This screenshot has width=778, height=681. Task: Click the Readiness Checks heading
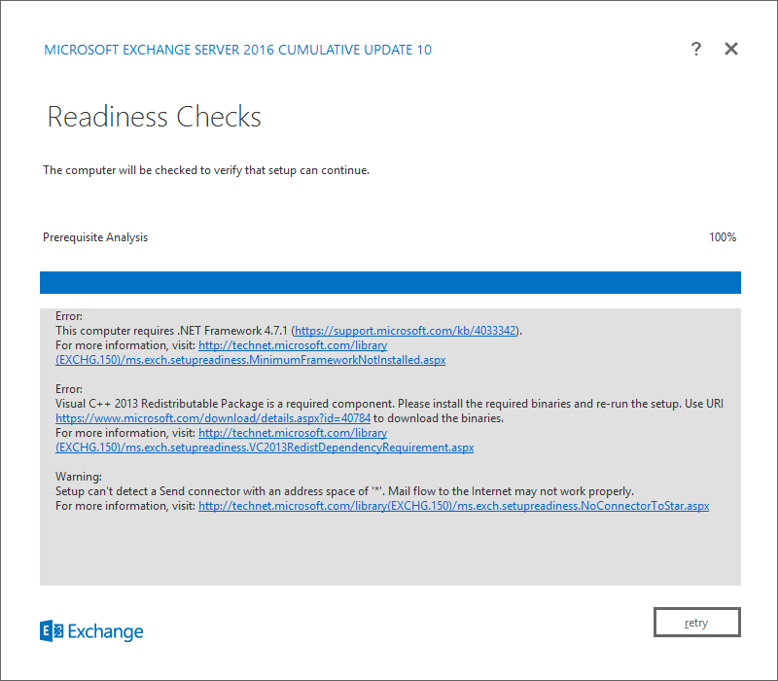tap(154, 117)
